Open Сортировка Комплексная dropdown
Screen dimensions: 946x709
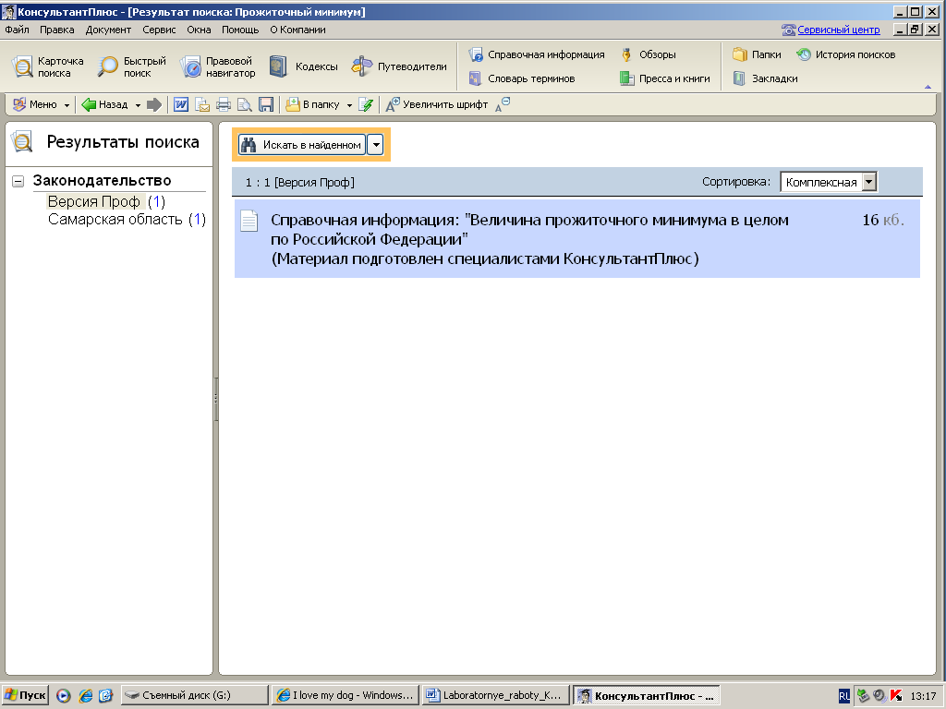[x=828, y=182]
